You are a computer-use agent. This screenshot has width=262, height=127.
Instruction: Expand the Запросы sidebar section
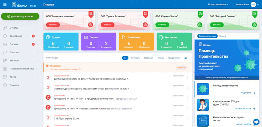click(37, 53)
